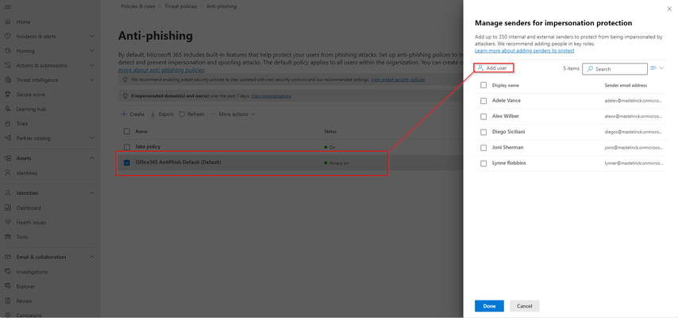Click the Secure score trophy icon

(7, 95)
